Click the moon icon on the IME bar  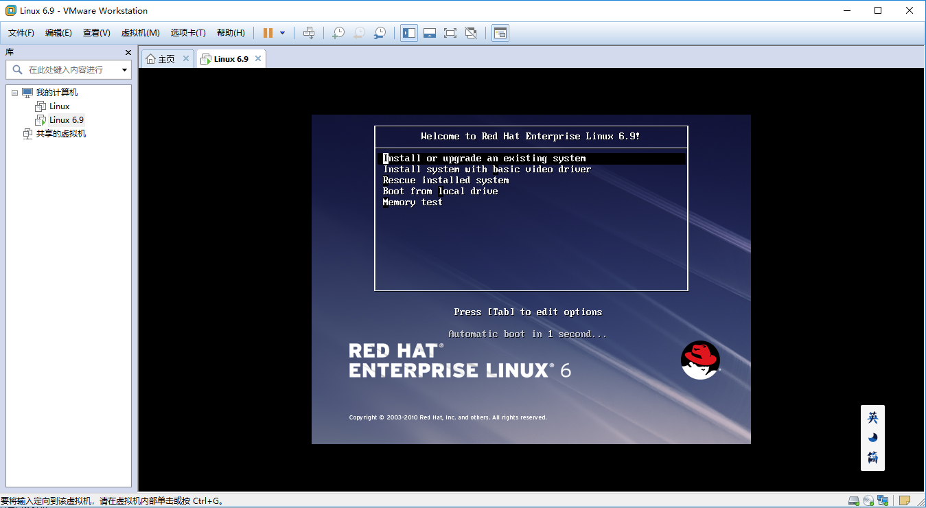point(872,437)
